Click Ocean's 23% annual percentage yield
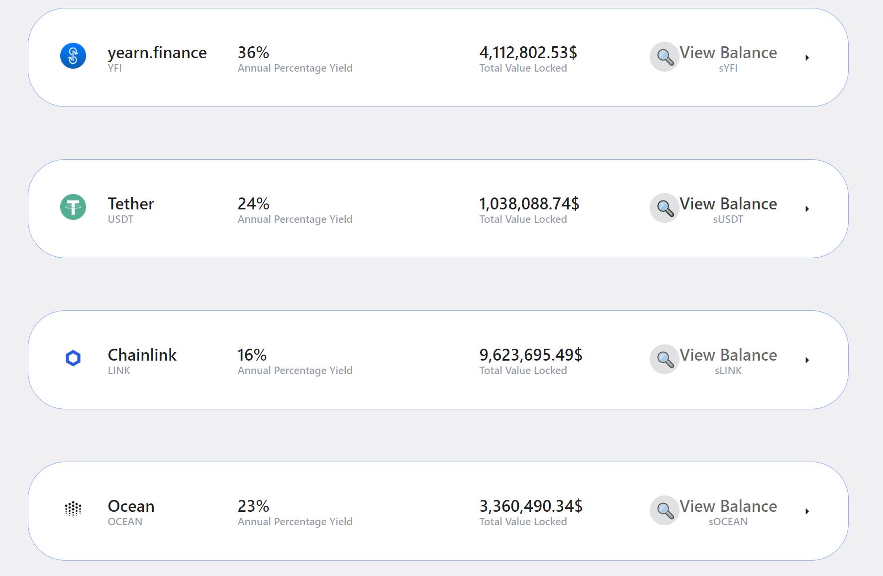 click(x=253, y=506)
